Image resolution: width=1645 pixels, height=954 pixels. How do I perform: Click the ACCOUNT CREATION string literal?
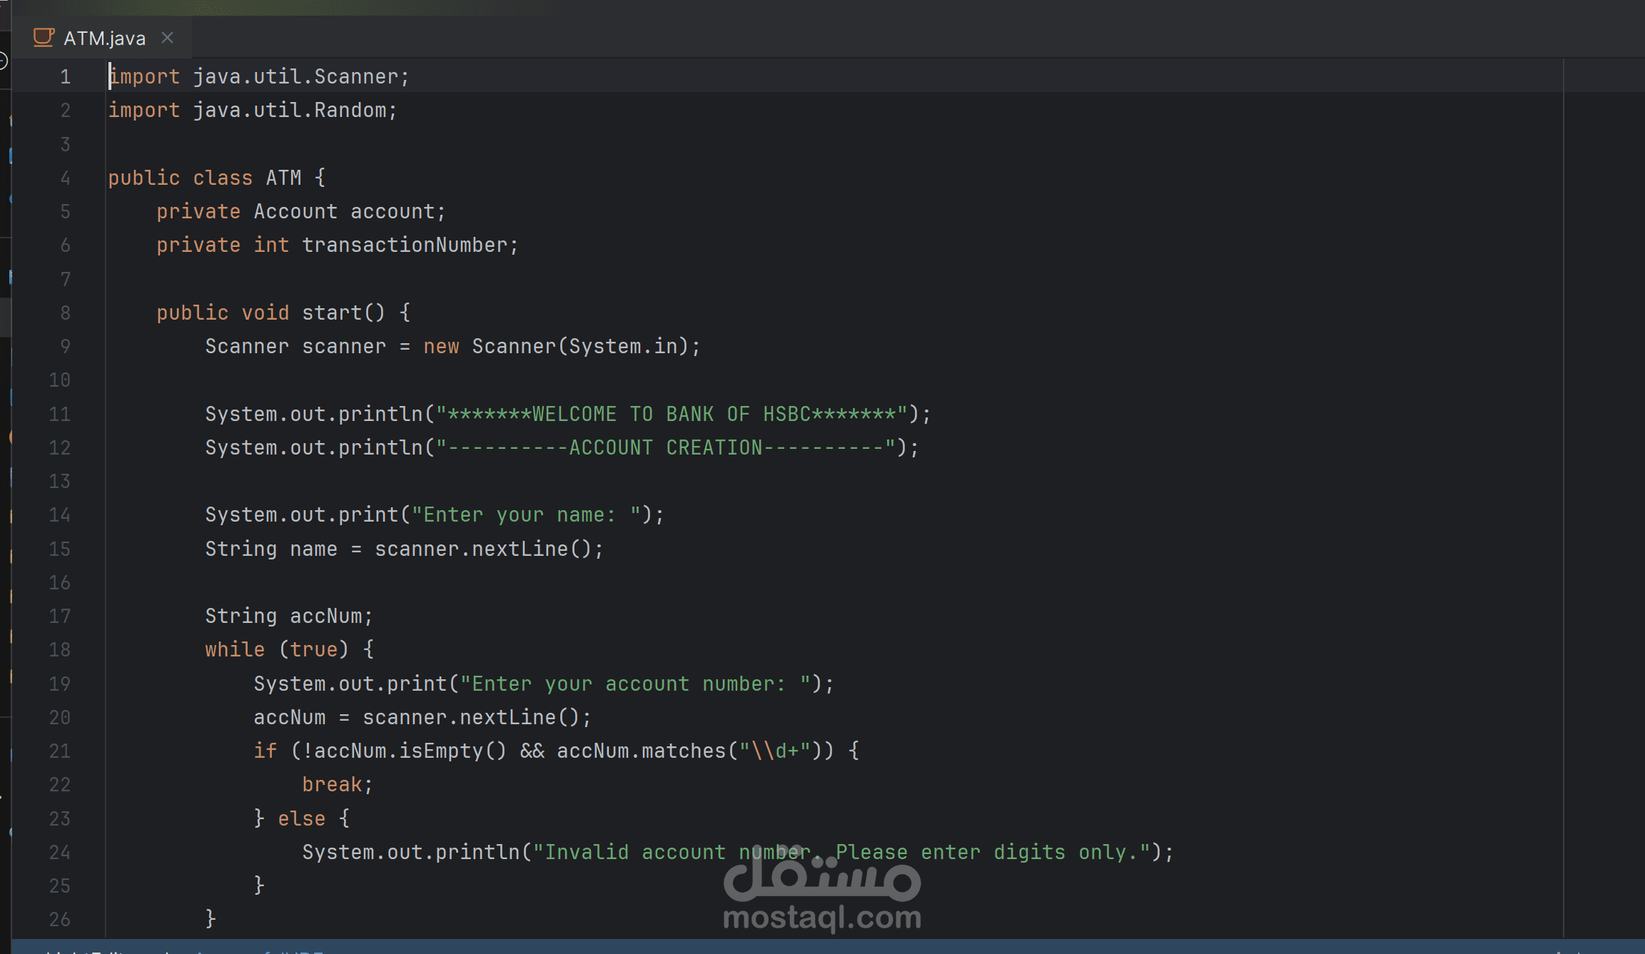[x=665, y=447]
